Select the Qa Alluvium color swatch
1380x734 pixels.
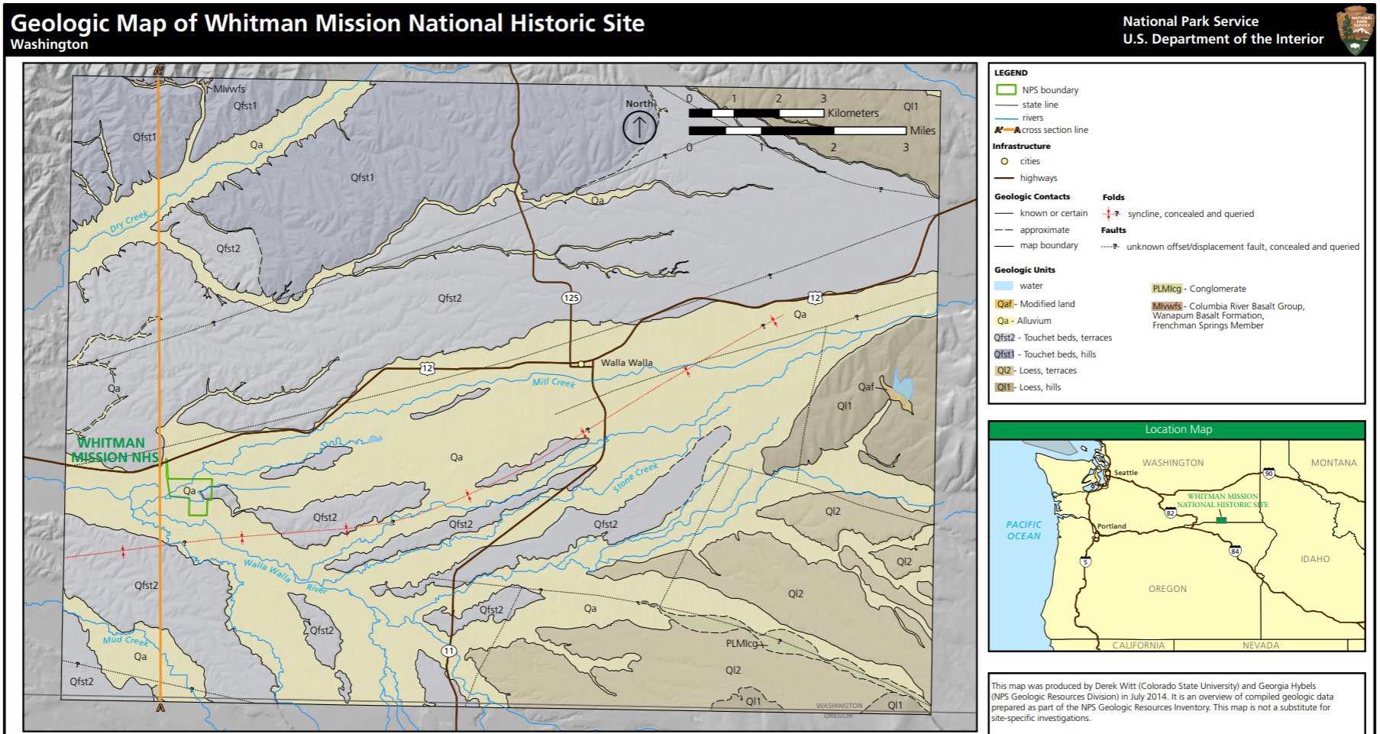coord(1006,320)
